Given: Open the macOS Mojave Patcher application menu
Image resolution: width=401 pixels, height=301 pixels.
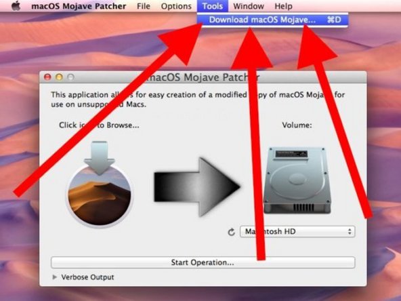Looking at the screenshot, I should [79, 6].
